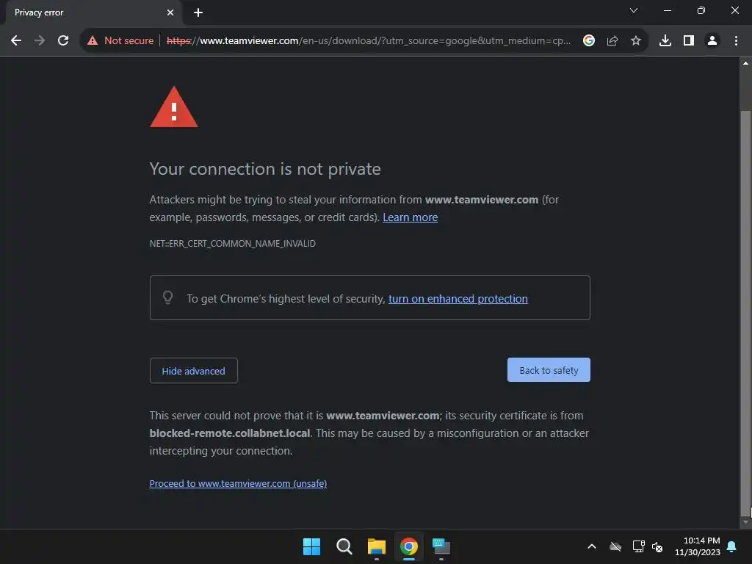This screenshot has width=752, height=564.
Task: Open a new tab with plus button
Action: (198, 12)
